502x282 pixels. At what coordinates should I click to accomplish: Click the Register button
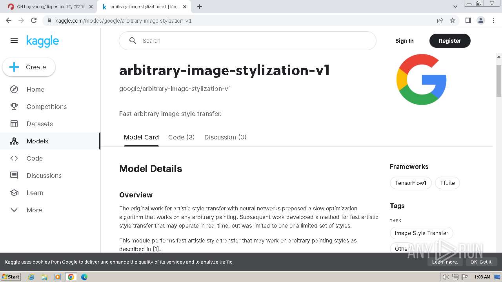pyautogui.click(x=450, y=41)
